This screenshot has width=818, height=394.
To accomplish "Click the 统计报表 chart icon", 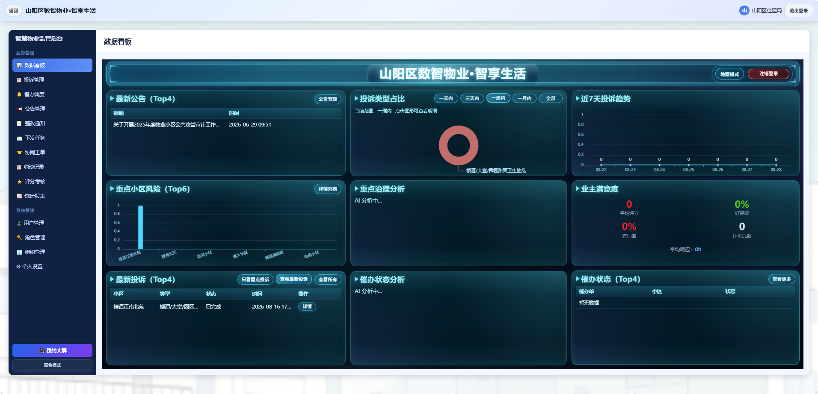I will click(19, 196).
